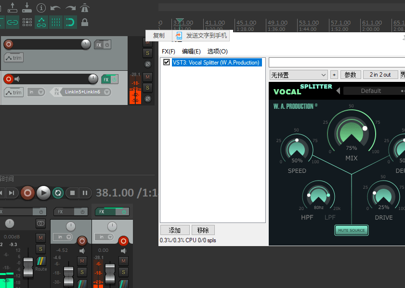Open the input 'in' dropdown on the LinkIn5+LinkIn6 track
Viewport: 405px width, 288px height.
pos(36,92)
